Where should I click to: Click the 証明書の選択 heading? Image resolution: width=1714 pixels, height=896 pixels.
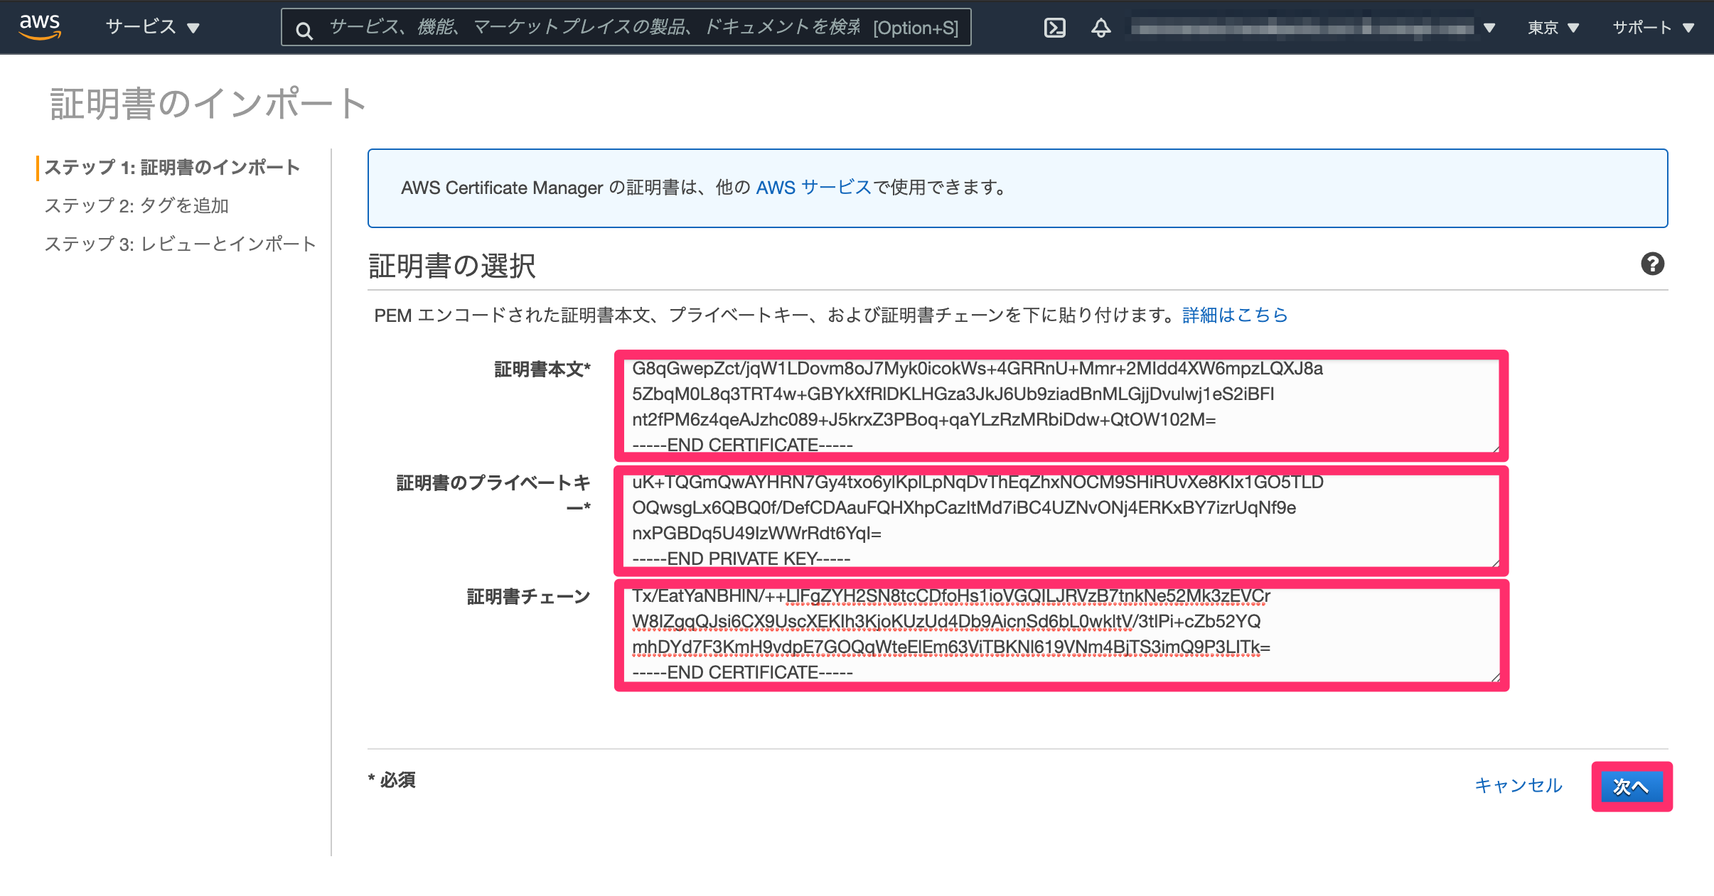click(x=452, y=266)
